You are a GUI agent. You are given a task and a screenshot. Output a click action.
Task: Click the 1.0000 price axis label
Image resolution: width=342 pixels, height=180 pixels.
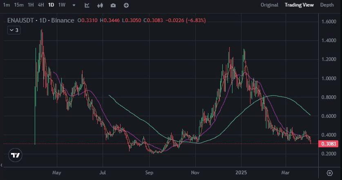click(x=329, y=78)
